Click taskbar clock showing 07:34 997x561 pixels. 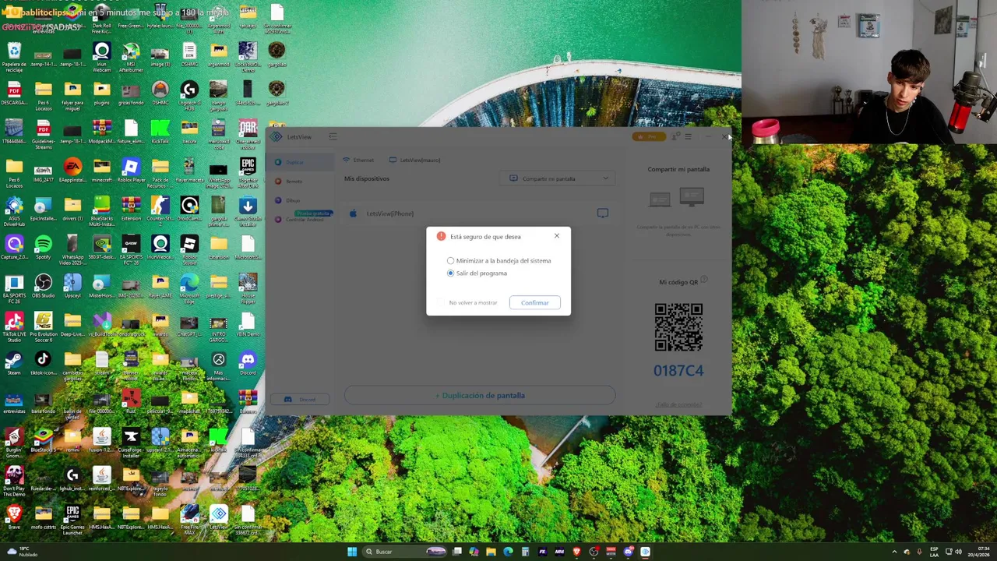(980, 552)
